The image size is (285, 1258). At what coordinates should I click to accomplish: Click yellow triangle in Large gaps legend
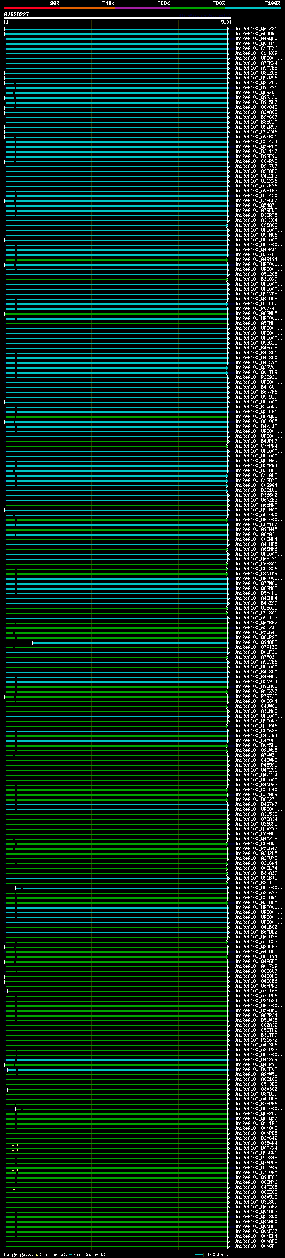[x=37, y=1254]
